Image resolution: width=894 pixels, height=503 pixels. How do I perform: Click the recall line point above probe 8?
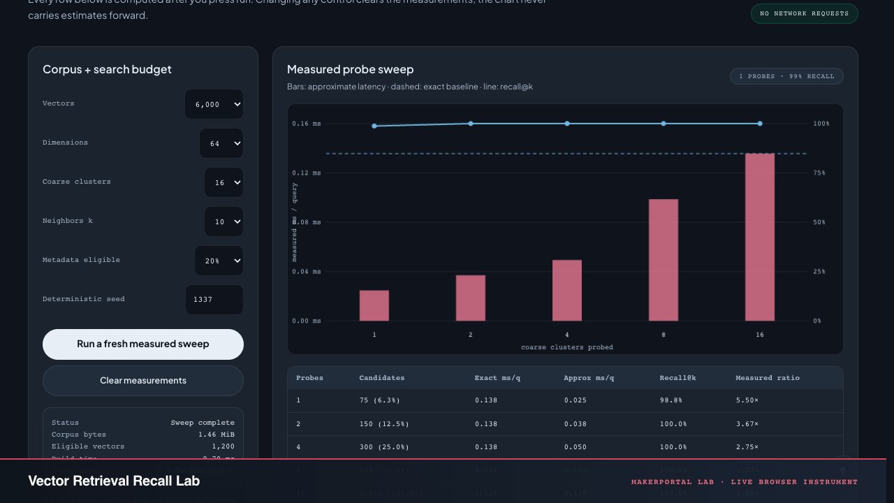tap(664, 124)
